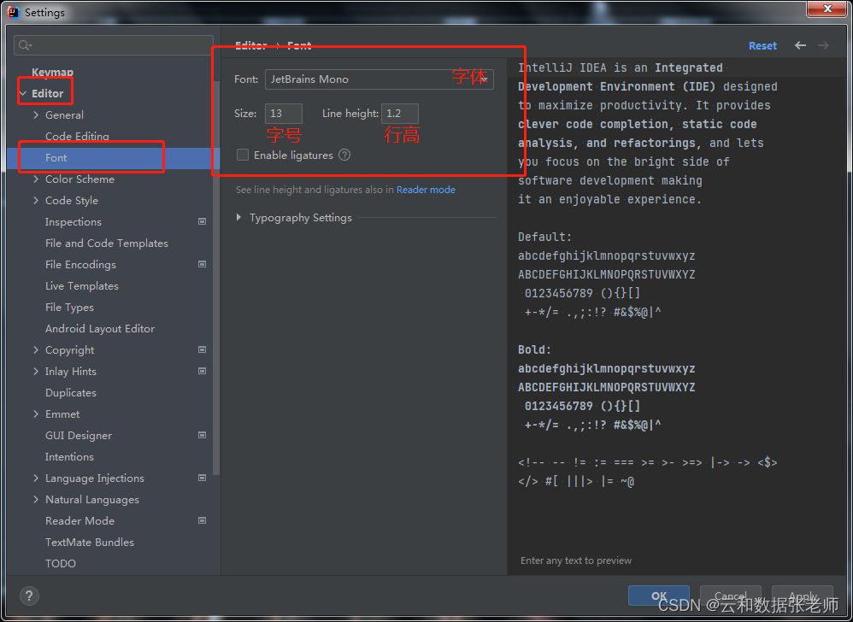The image size is (853, 622).
Task: Open the Reader mode link
Action: tap(426, 190)
